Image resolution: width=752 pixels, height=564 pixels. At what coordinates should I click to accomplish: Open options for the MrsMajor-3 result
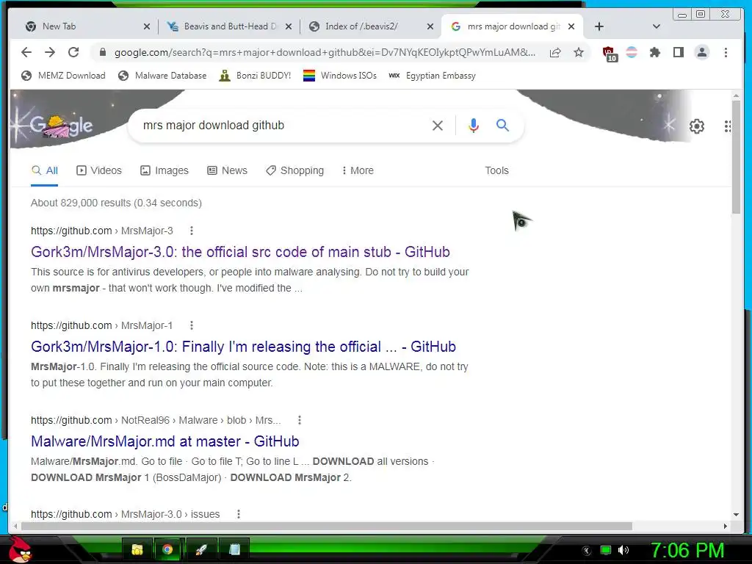click(192, 231)
